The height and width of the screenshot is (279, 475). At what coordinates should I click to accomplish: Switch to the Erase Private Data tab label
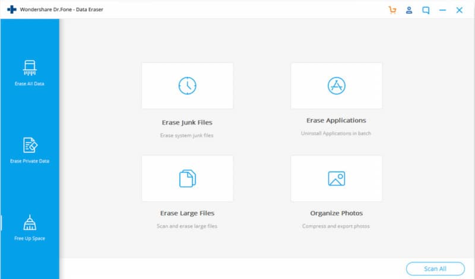[x=30, y=161]
